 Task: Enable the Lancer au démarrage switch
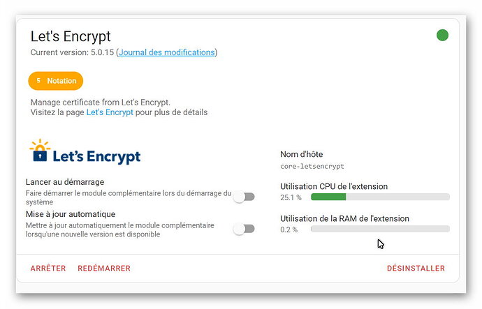coord(244,197)
